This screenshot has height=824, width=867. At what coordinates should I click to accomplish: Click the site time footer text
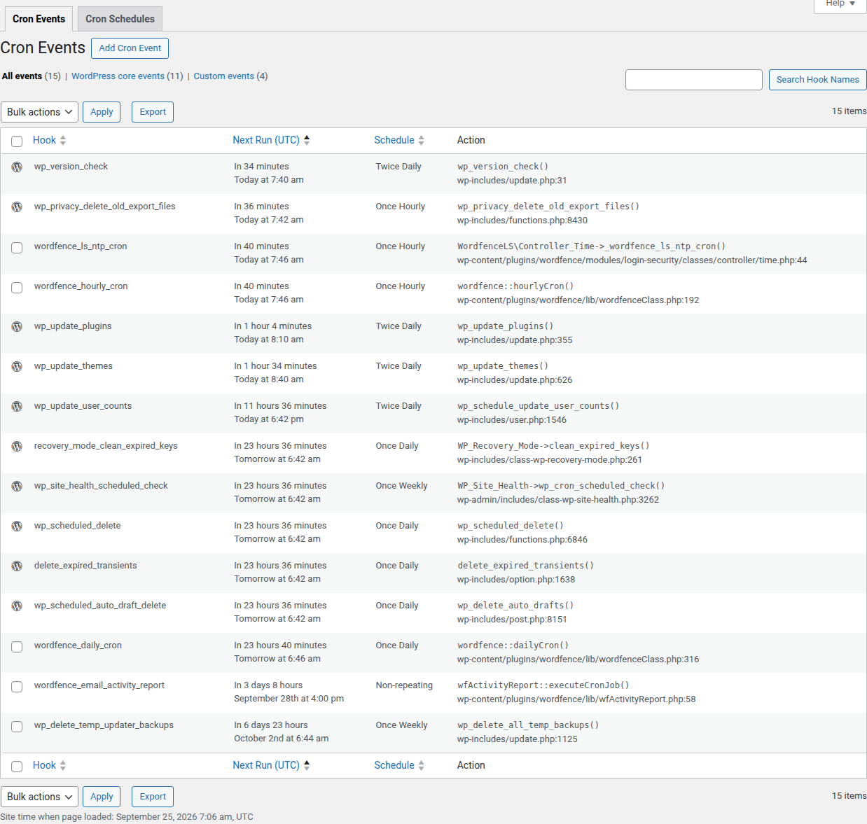point(127,817)
